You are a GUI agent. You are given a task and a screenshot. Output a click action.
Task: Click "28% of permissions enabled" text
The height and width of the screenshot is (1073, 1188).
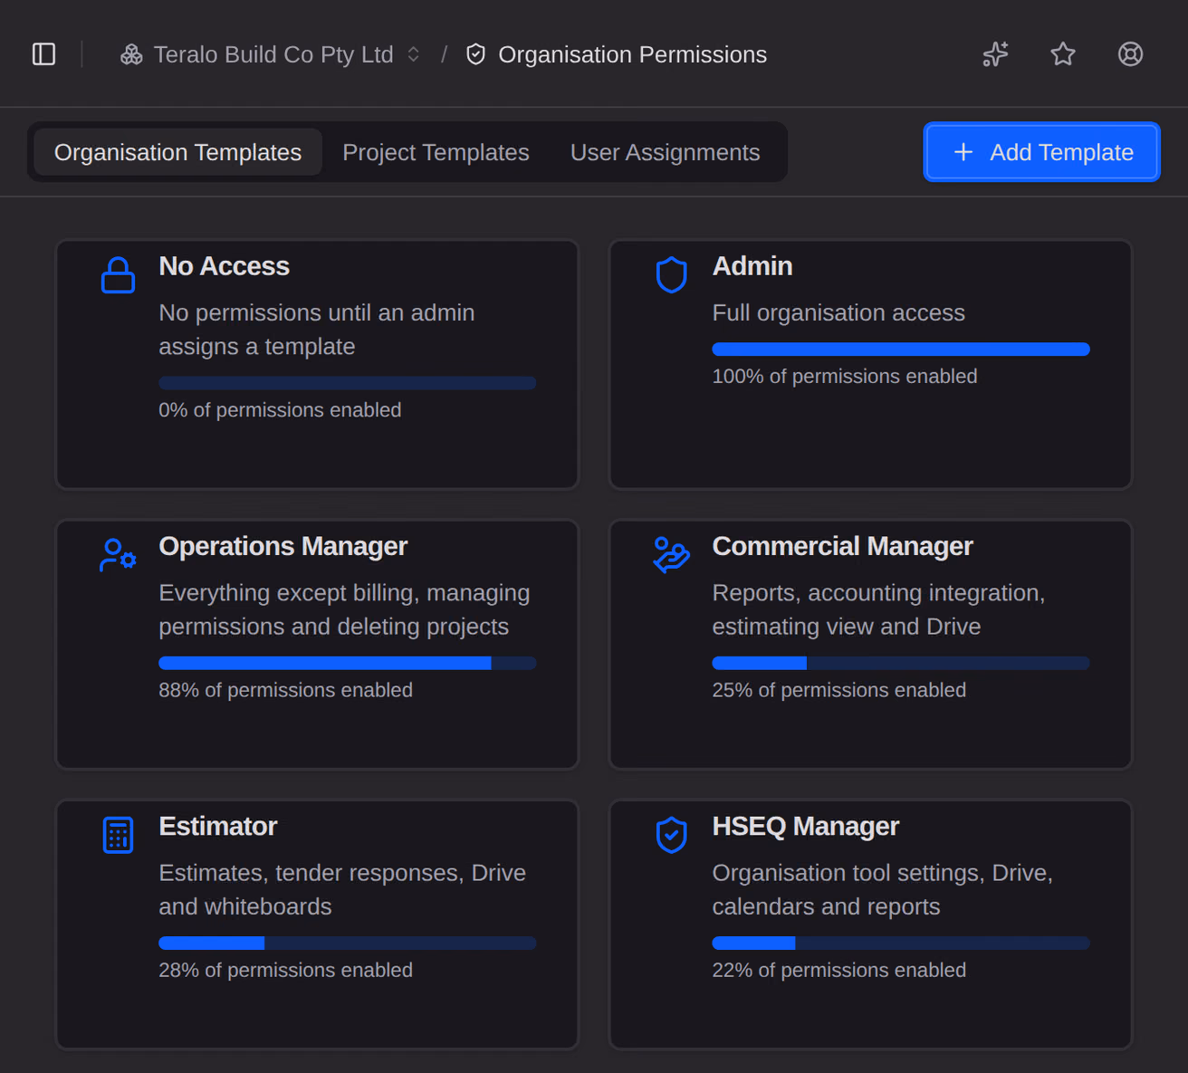pyautogui.click(x=285, y=970)
